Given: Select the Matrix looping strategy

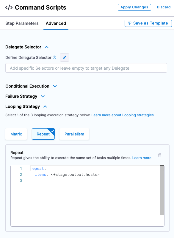Looking at the screenshot, I should 16,134.
